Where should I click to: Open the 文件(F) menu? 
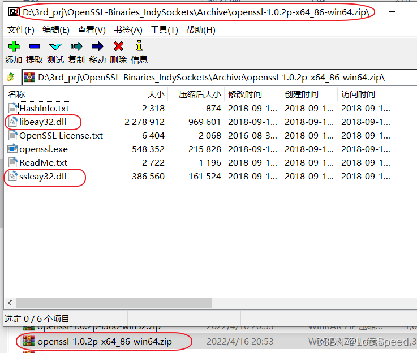[21, 30]
